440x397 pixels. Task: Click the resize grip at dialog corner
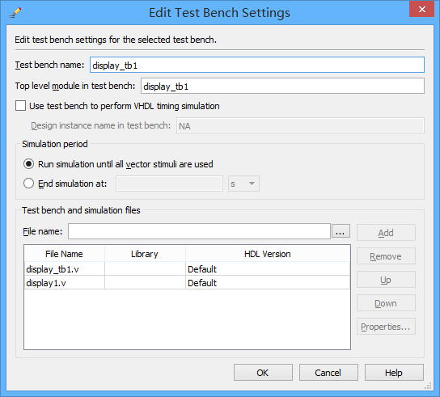point(428,386)
